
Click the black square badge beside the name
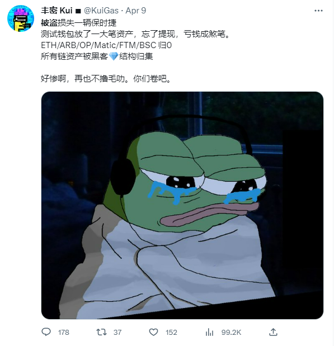pyautogui.click(x=78, y=11)
